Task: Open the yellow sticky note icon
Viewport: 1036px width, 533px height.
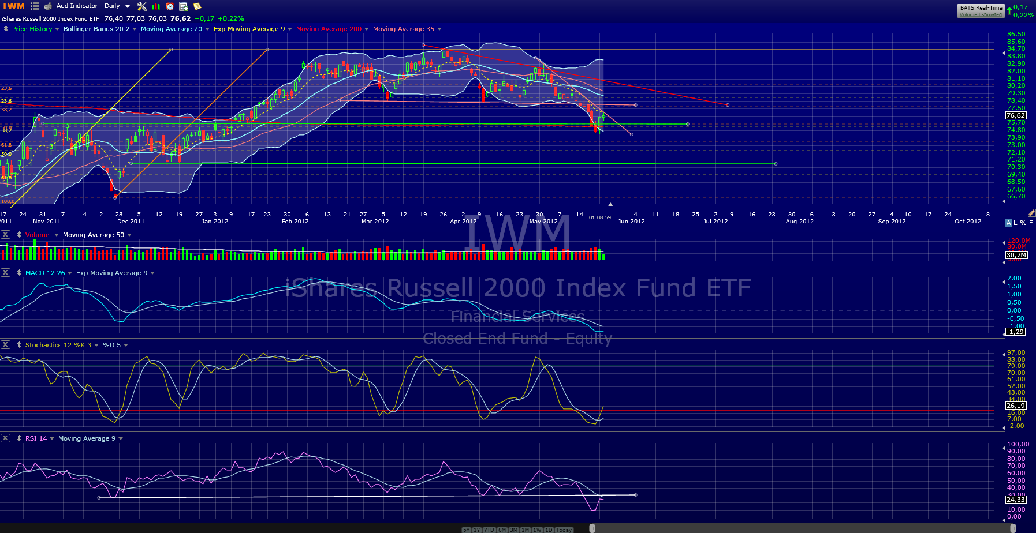Action: pos(197,6)
